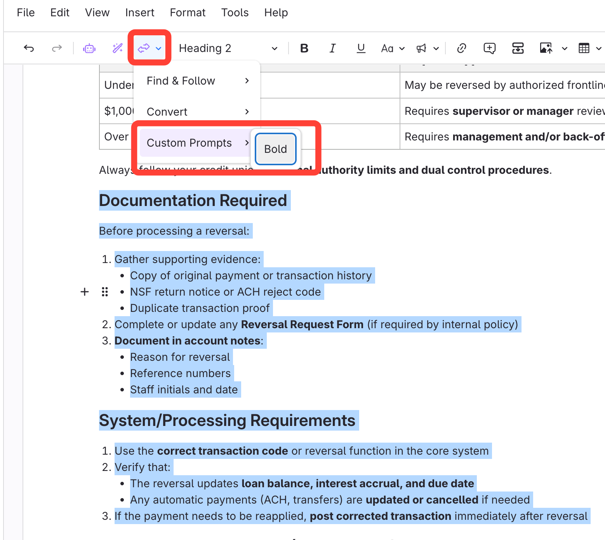
Task: Click table cell with 'supervisor or manager'
Action: click(502, 111)
